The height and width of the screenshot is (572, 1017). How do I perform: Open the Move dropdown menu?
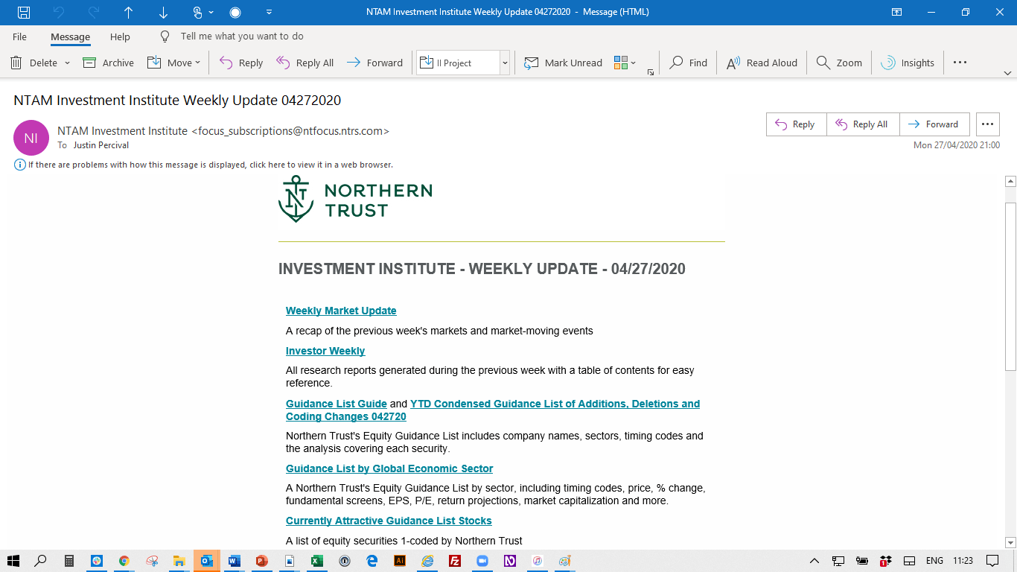tap(197, 63)
